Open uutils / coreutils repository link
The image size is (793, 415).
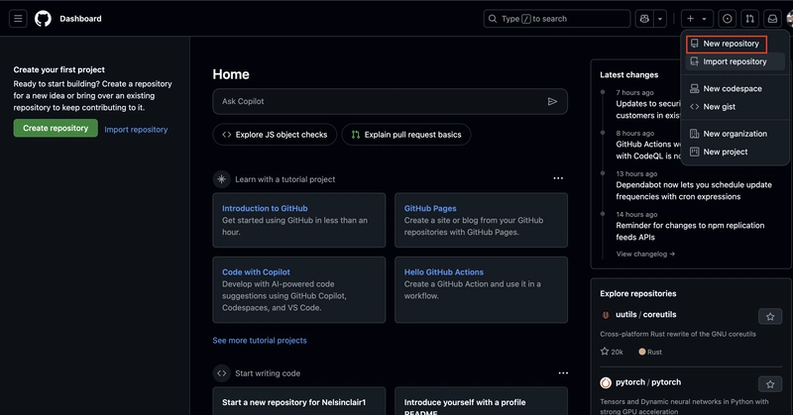646,314
